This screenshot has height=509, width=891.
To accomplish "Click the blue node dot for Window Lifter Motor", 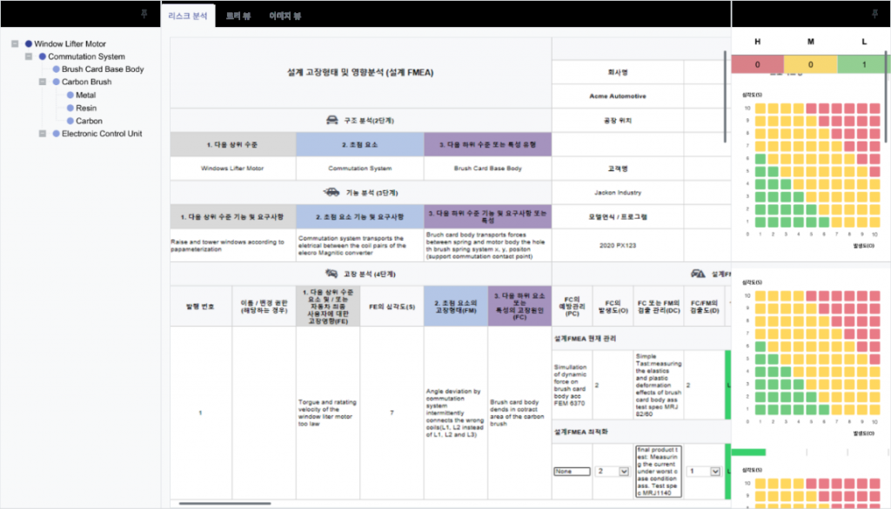I will point(28,43).
